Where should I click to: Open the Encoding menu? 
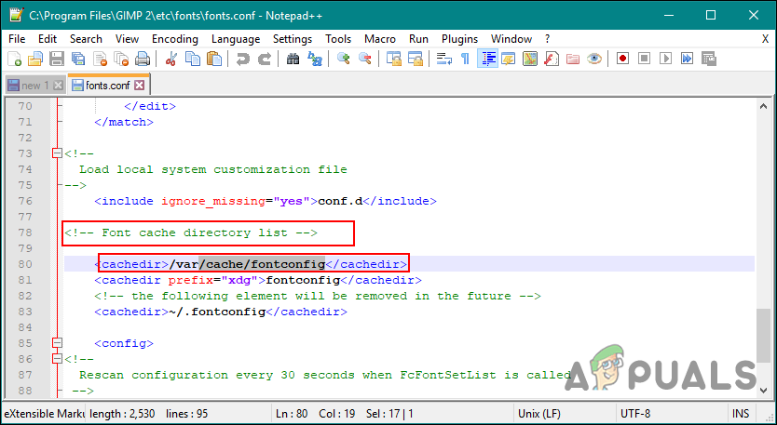pyautogui.click(x=175, y=39)
